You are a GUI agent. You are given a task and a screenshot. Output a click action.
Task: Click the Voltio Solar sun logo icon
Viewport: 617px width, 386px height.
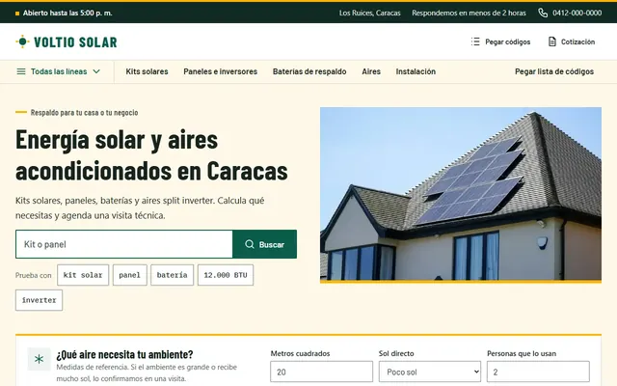tap(22, 41)
